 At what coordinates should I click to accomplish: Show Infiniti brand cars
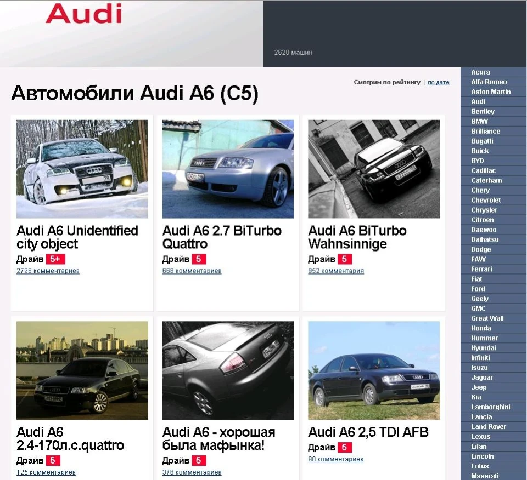pyautogui.click(x=480, y=358)
